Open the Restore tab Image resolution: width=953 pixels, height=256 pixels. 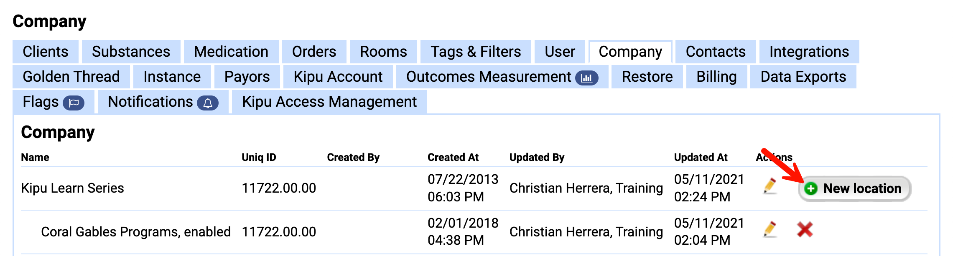pyautogui.click(x=647, y=77)
